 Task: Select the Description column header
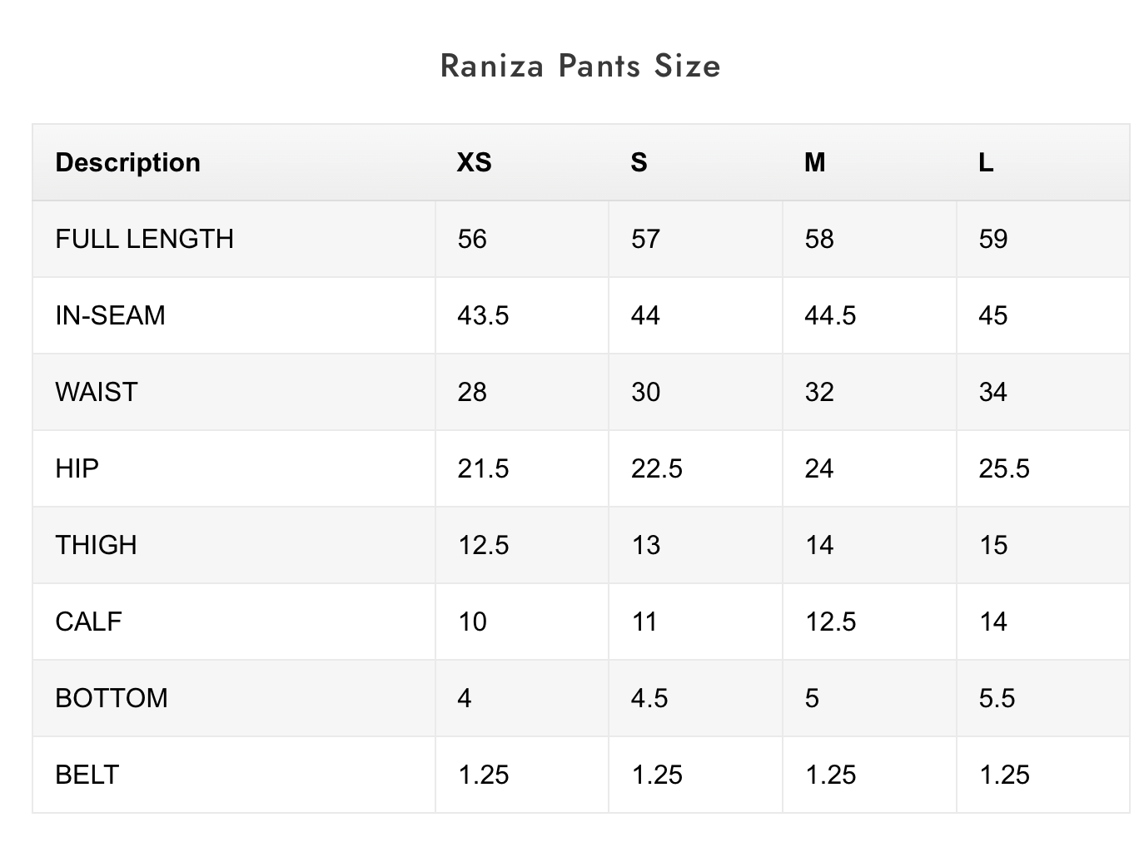coord(127,162)
